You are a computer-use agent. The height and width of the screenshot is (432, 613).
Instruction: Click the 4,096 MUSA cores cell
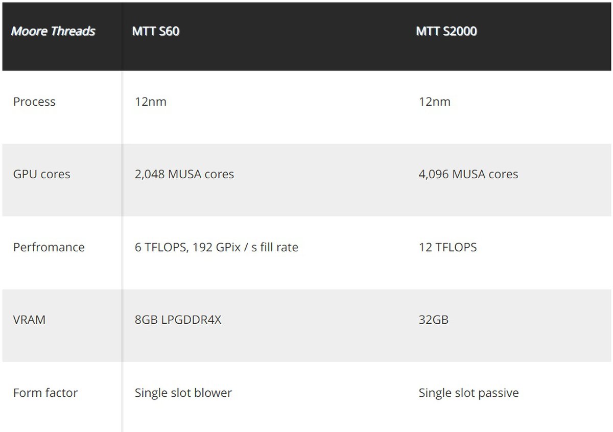click(468, 174)
